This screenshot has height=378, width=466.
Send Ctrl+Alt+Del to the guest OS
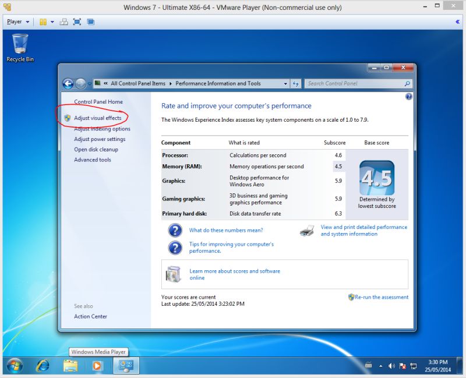(63, 22)
